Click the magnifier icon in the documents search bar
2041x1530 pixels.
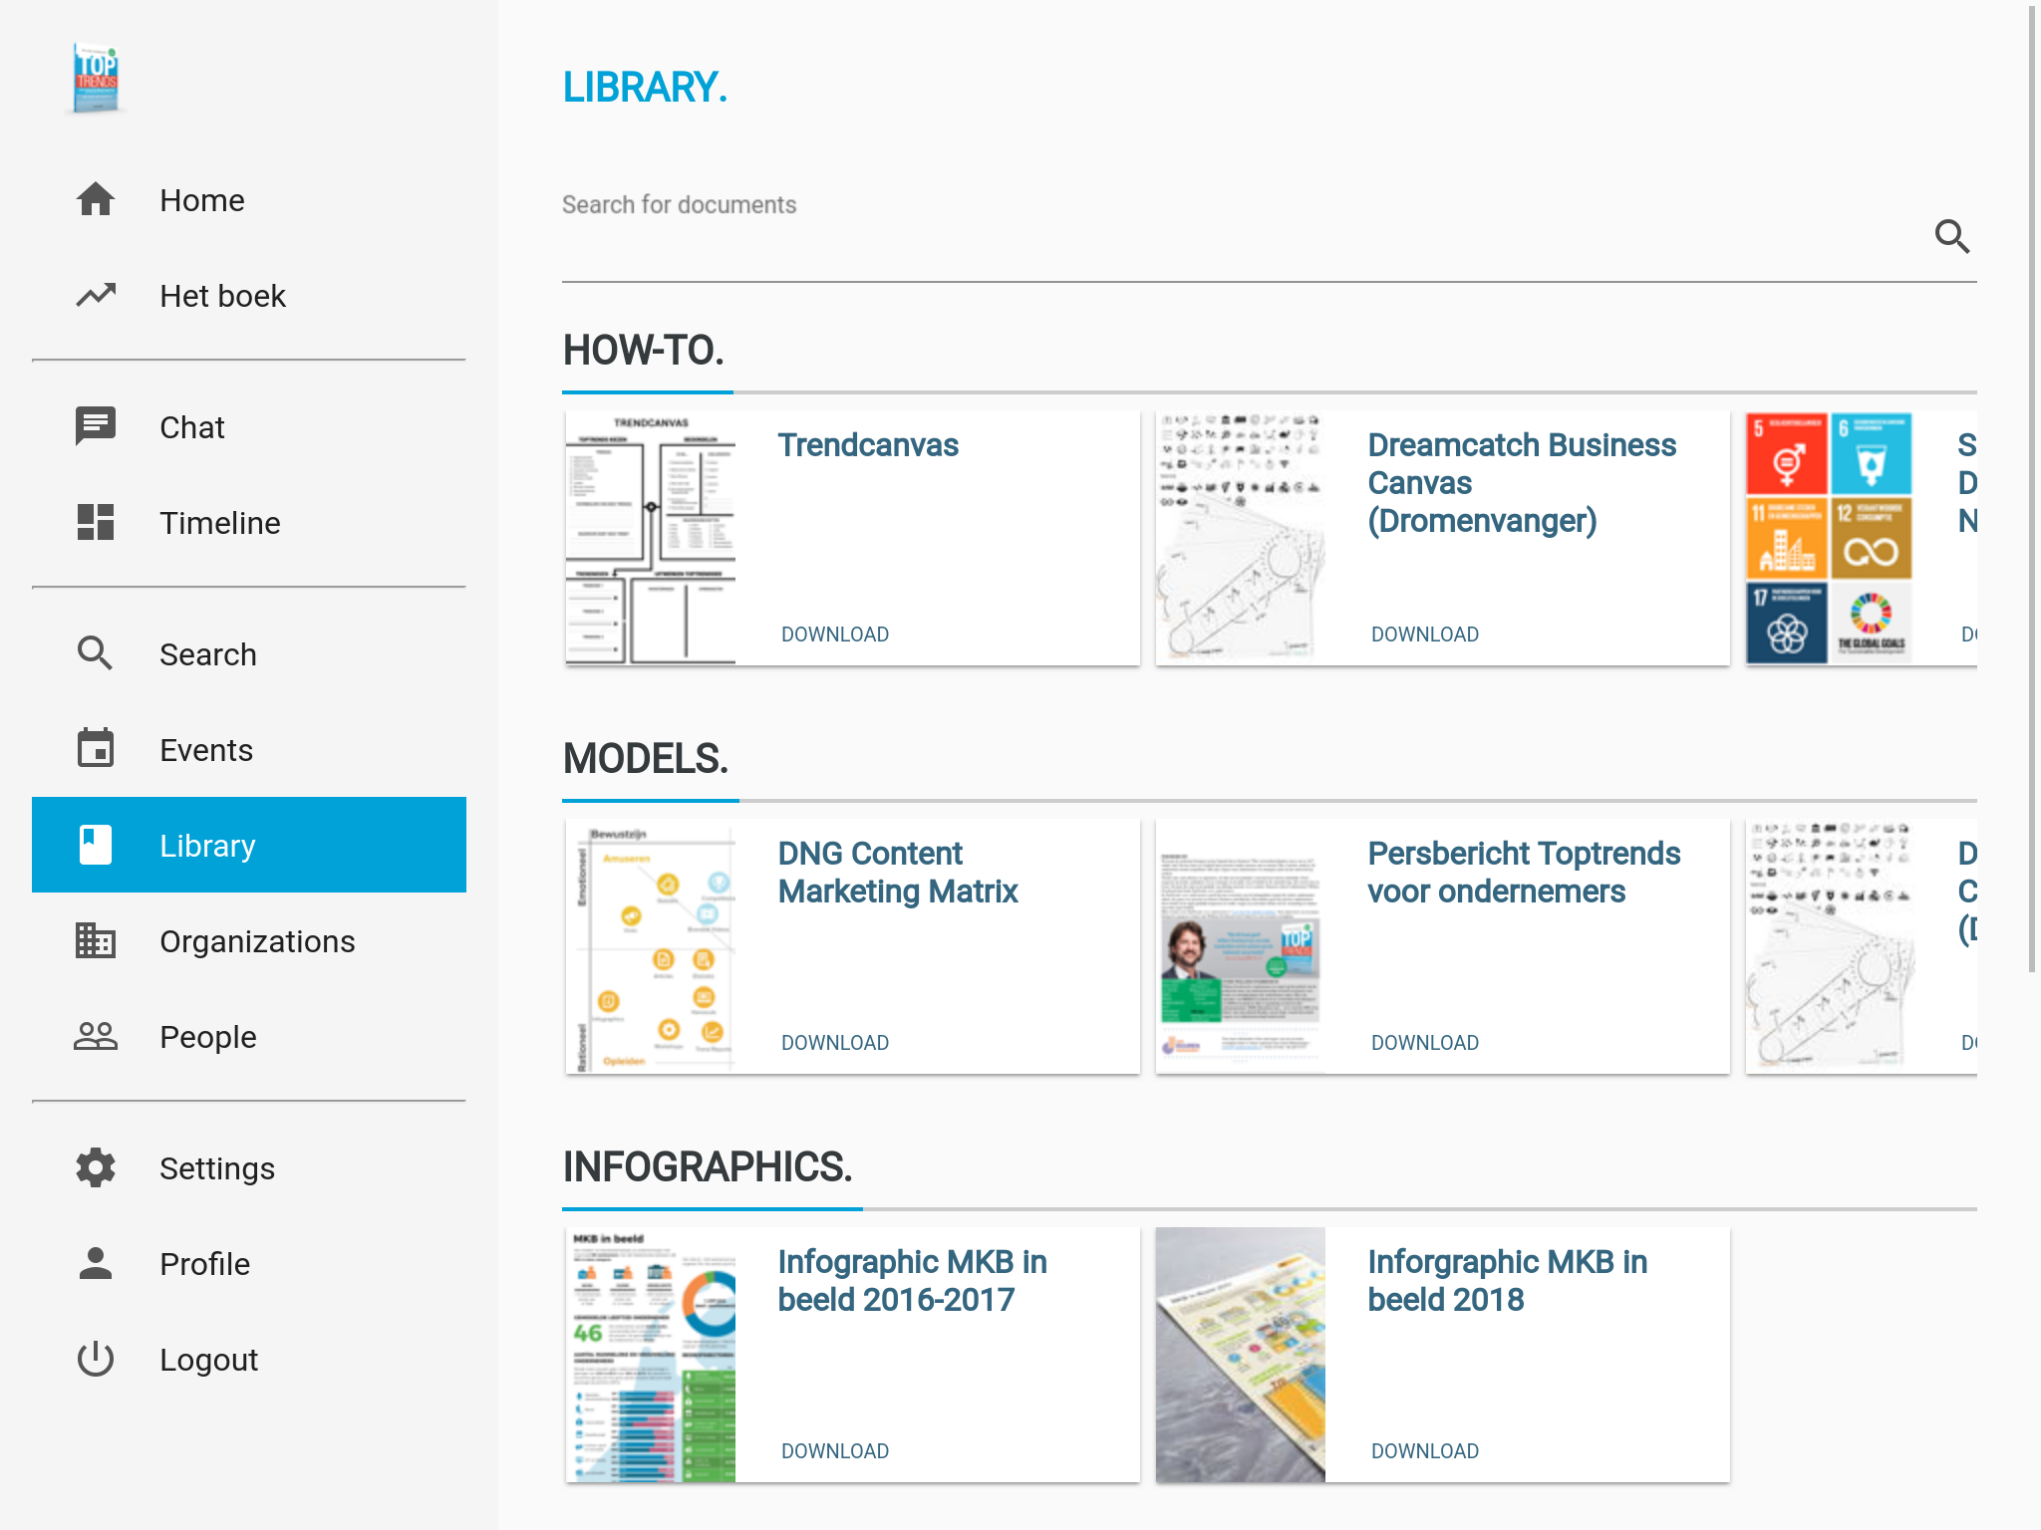[1951, 237]
